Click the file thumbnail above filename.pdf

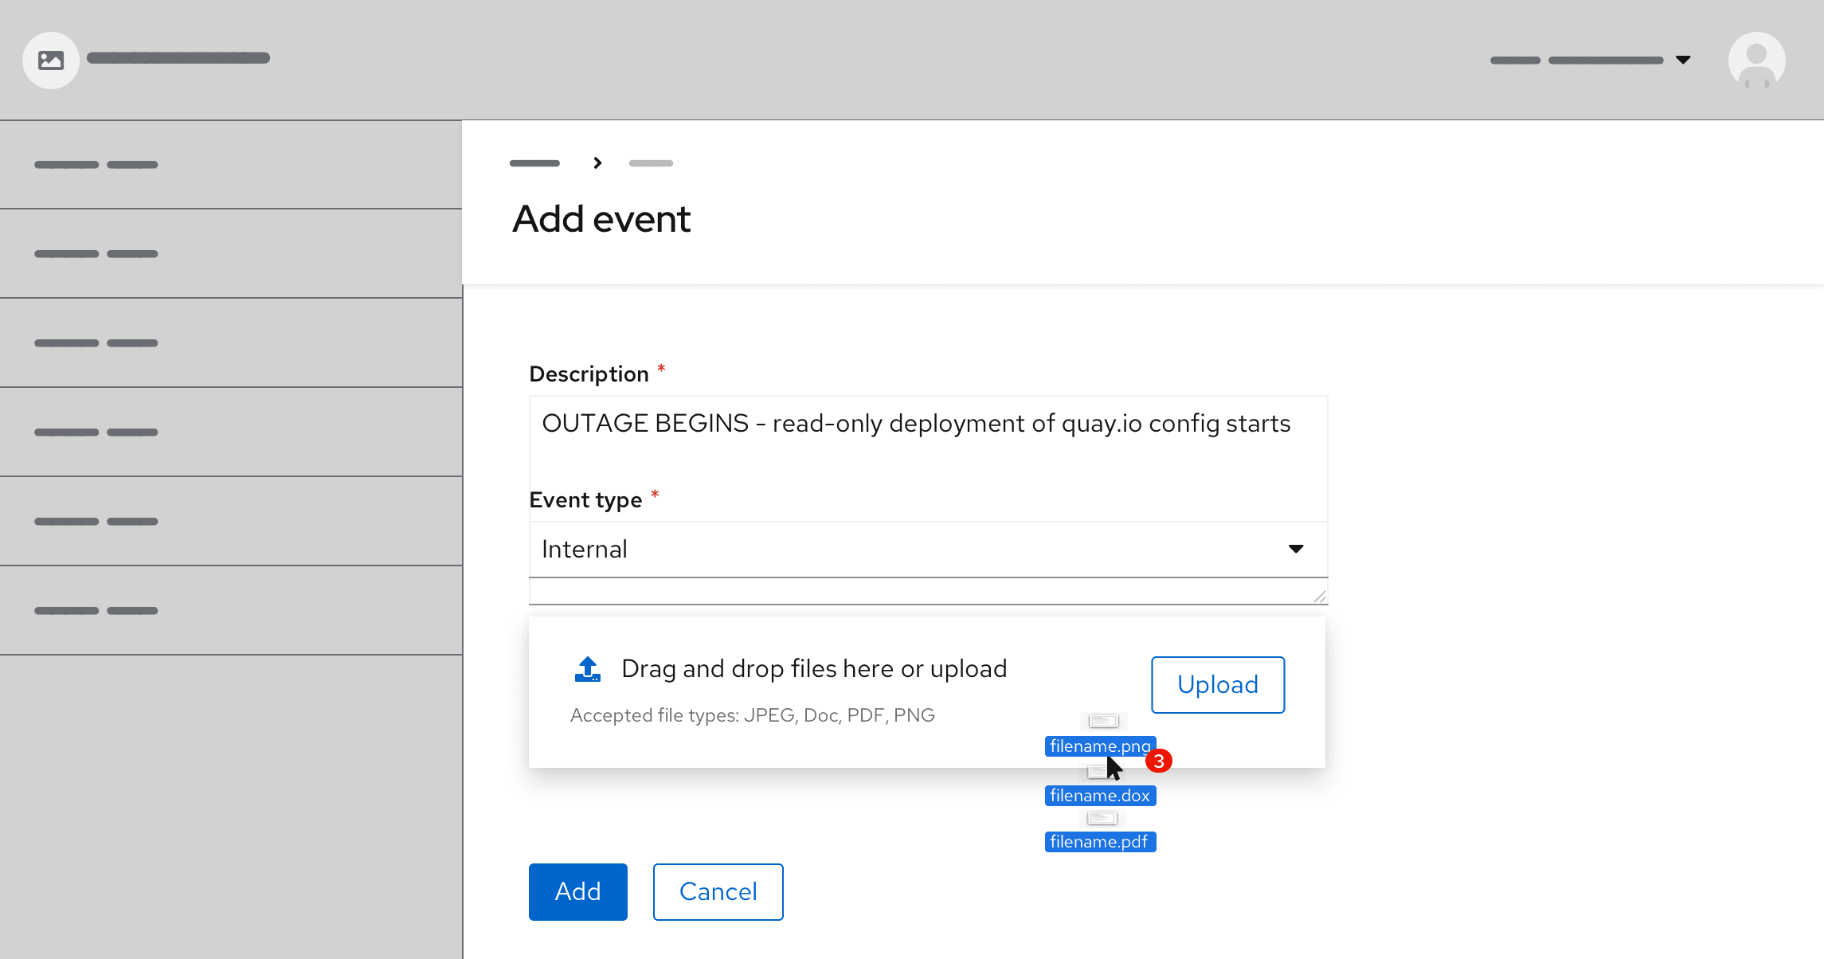[x=1102, y=818]
